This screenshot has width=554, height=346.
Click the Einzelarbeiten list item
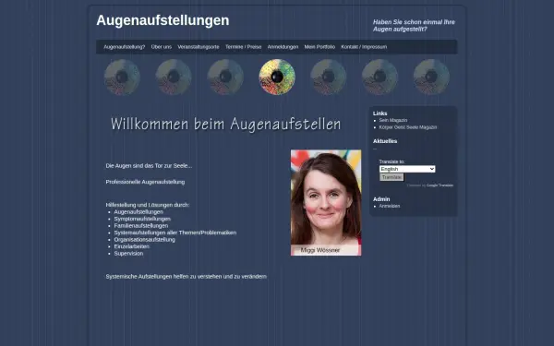131,246
